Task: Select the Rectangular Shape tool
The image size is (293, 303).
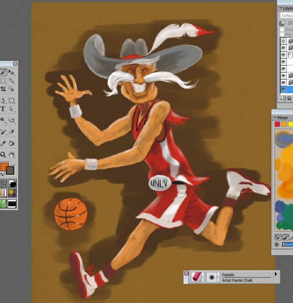Action: click(x=12, y=101)
